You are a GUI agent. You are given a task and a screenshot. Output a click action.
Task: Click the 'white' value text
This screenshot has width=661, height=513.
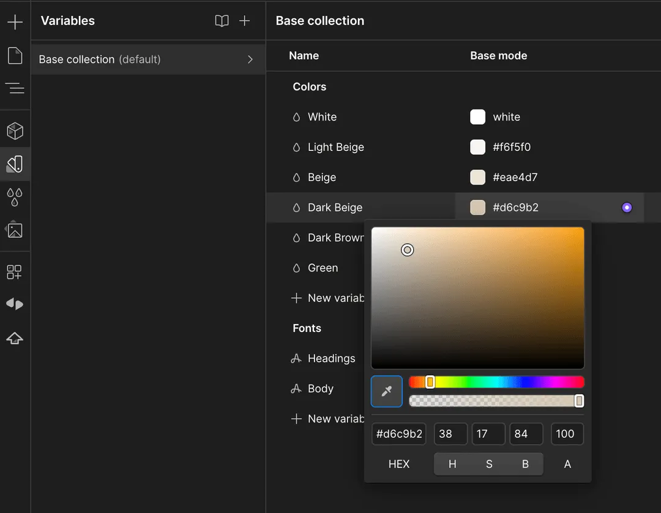coord(506,117)
